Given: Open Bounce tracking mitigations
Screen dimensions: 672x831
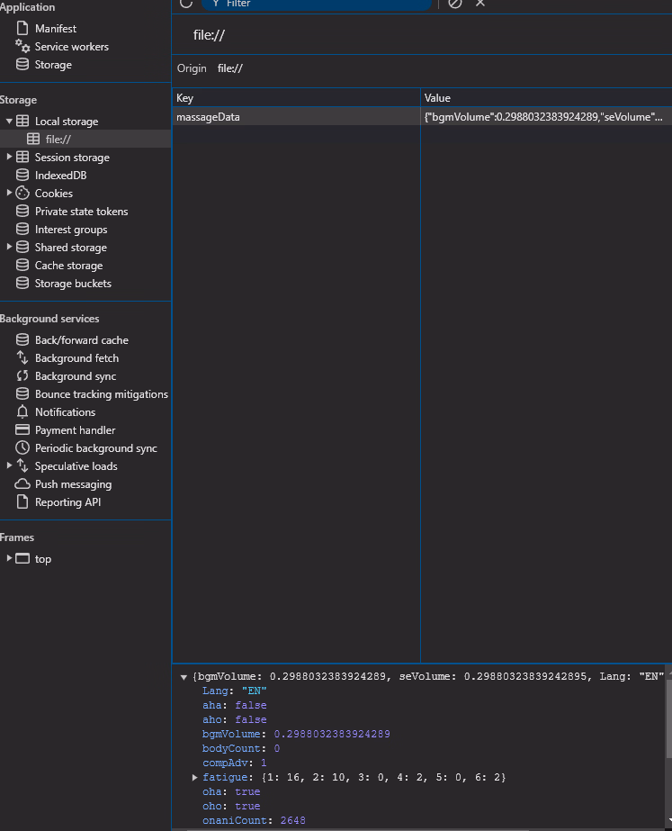Looking at the screenshot, I should [101, 394].
